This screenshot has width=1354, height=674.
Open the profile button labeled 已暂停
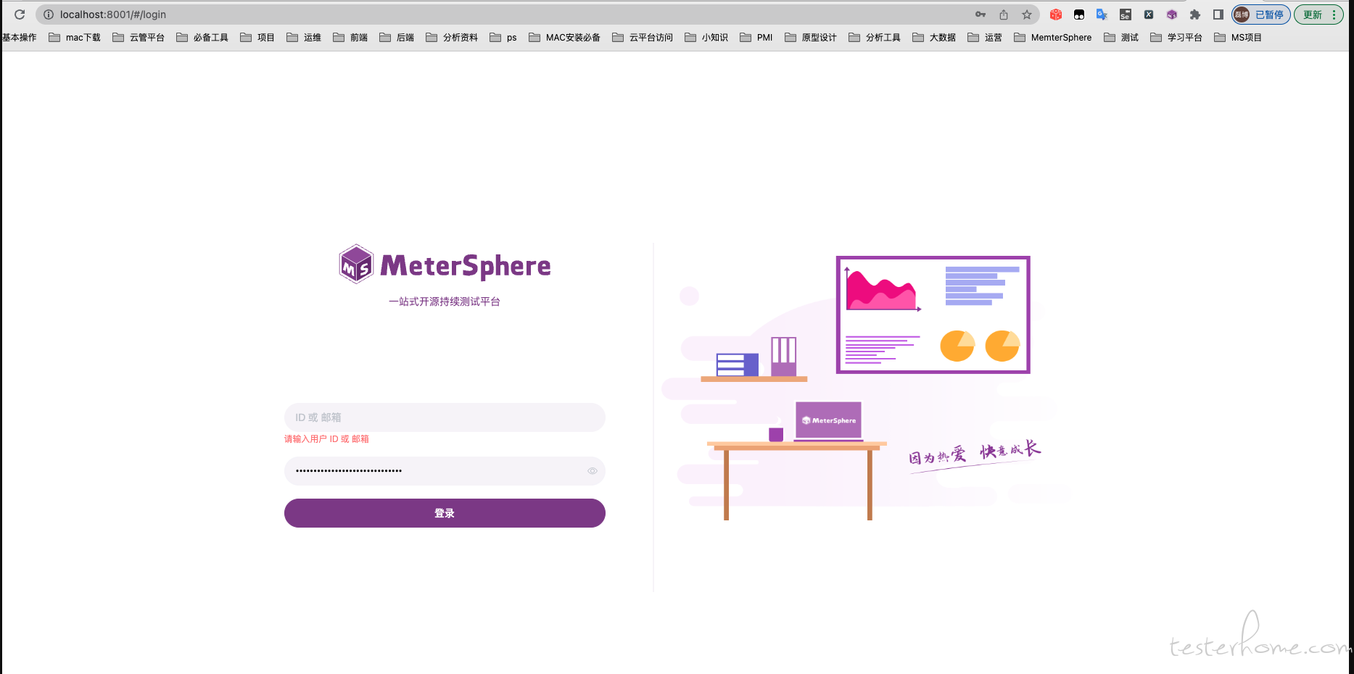(x=1261, y=14)
